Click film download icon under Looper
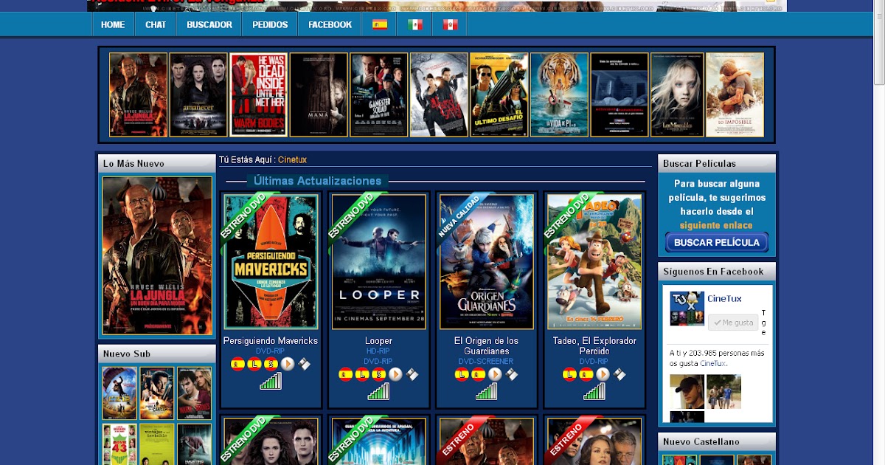The height and width of the screenshot is (465, 885). tap(412, 374)
